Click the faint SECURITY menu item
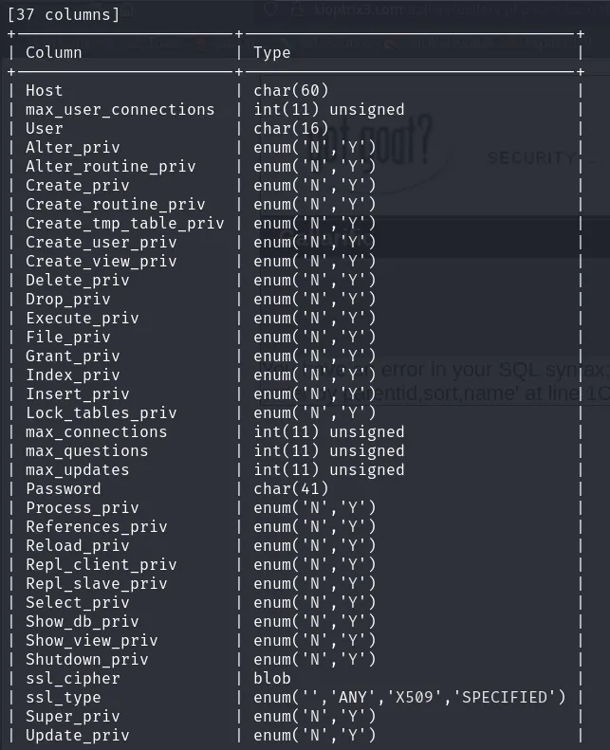Image resolution: width=610 pixels, height=750 pixels. coord(528,157)
